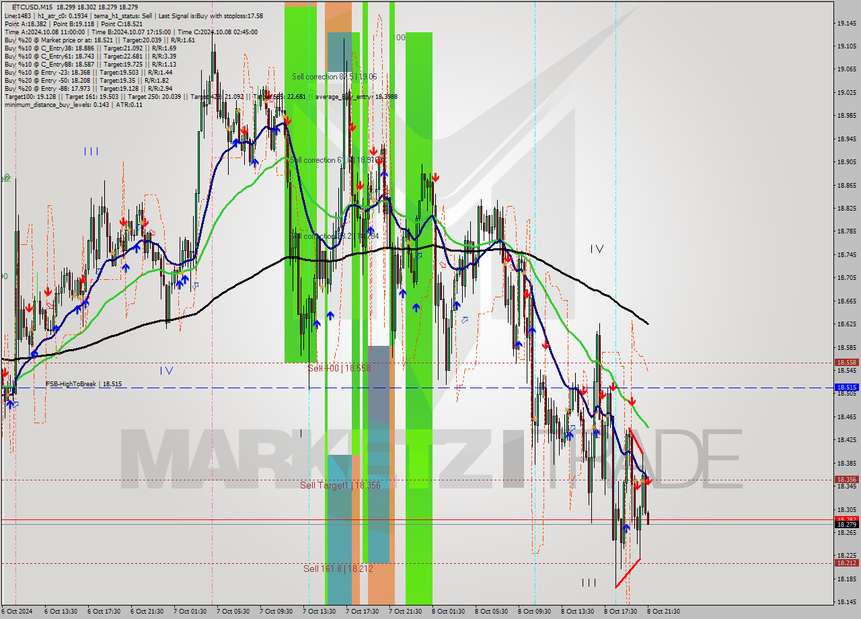Click the 'Sell 161.8 | 18.212' label
The height and width of the screenshot is (619, 861).
click(338, 569)
